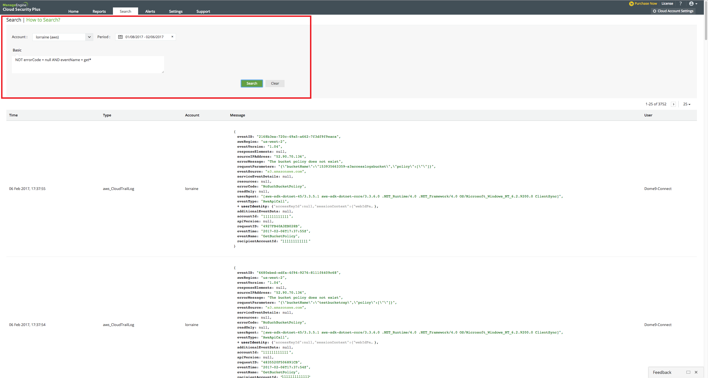Screen dimensions: 708x378
Task: Expand userIdentity in the first log entry
Action: 238,206
